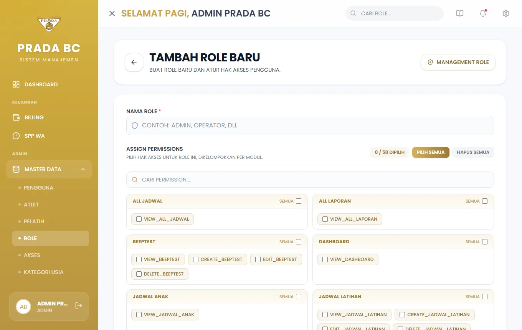Viewport: 522px width, 330px height.
Task: Click the AB avatar circle
Action: click(23, 307)
